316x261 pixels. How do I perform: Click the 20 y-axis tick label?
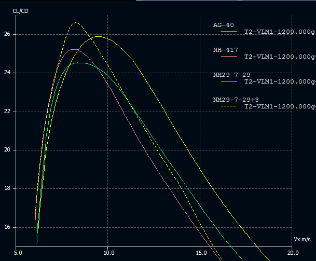(x=7, y=150)
